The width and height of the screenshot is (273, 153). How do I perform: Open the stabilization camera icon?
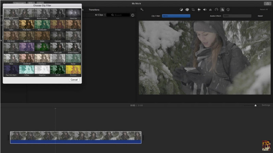pos(199,10)
